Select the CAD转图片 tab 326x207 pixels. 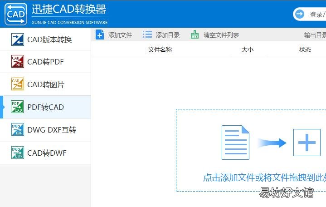pyautogui.click(x=45, y=84)
